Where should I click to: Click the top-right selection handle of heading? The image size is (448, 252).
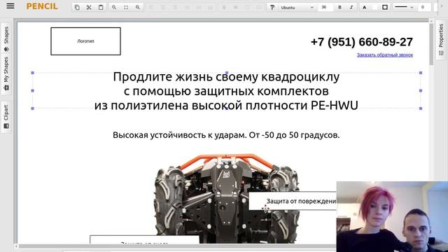tap(421, 73)
